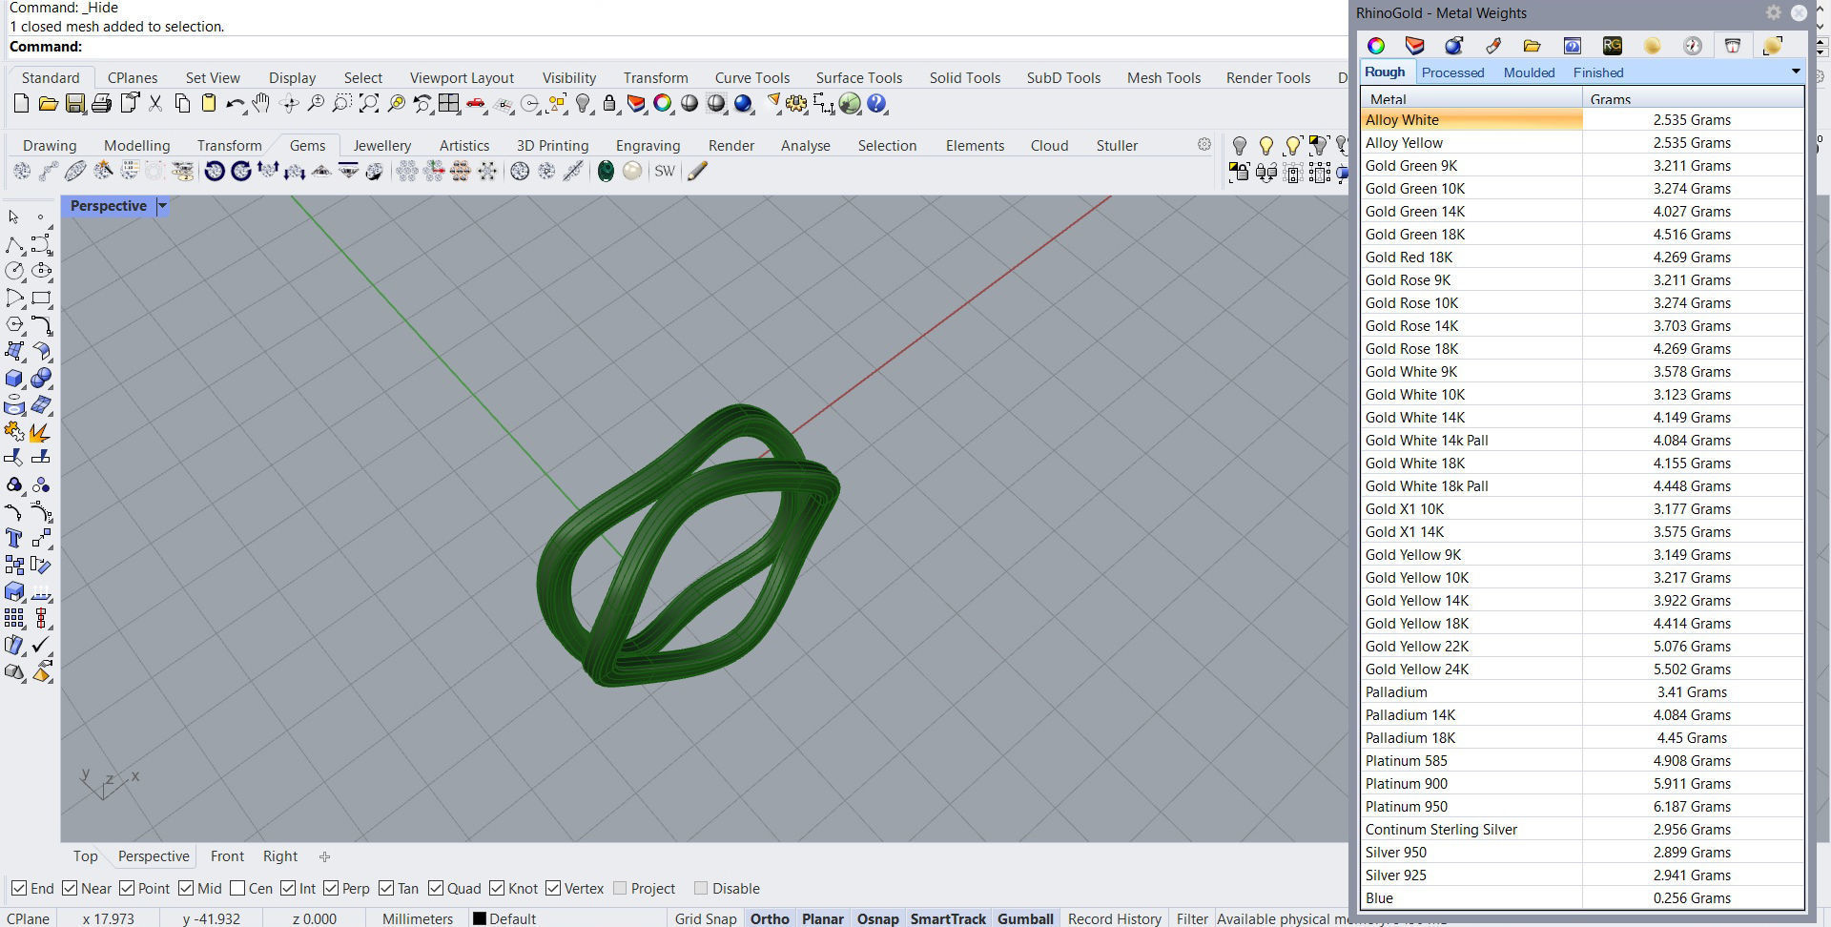
Task: Switch to the Front viewport tab
Action: click(x=227, y=856)
